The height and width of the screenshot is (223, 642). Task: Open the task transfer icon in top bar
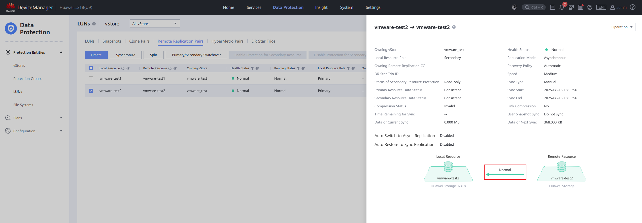[x=553, y=7]
